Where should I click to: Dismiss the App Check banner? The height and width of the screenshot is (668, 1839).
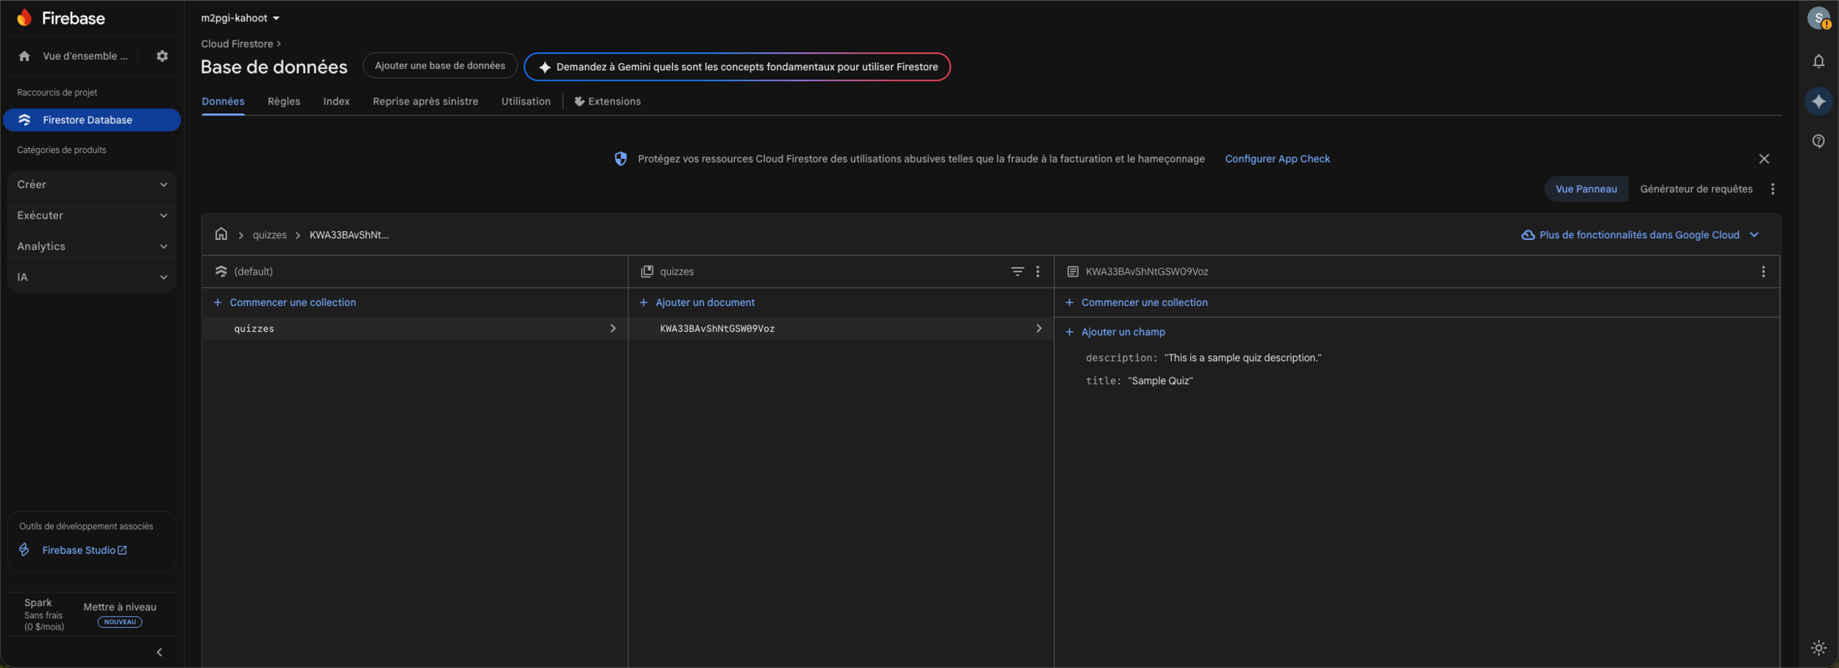pyautogui.click(x=1764, y=159)
